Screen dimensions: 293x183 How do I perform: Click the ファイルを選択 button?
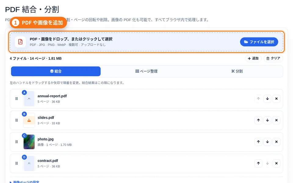point(259,42)
